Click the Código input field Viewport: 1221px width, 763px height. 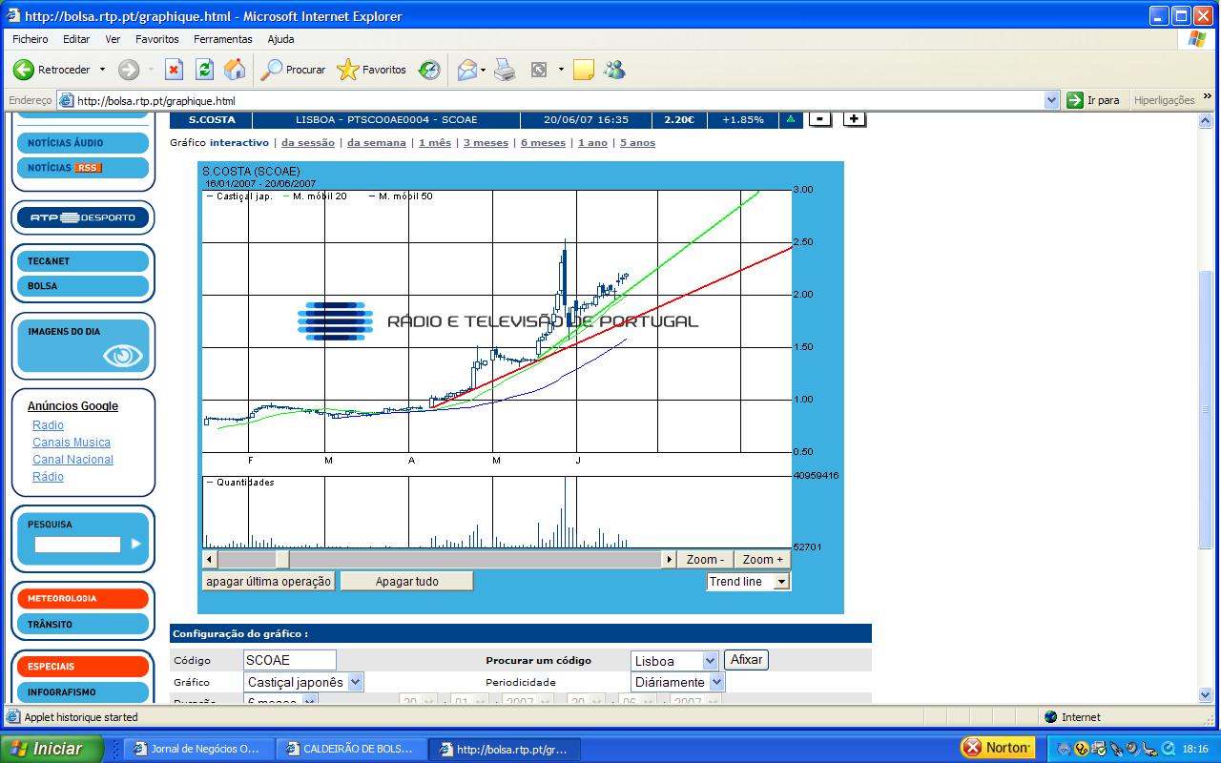[x=290, y=660]
